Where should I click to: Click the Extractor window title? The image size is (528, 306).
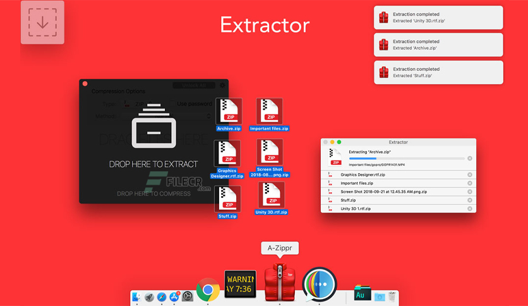[398, 142]
